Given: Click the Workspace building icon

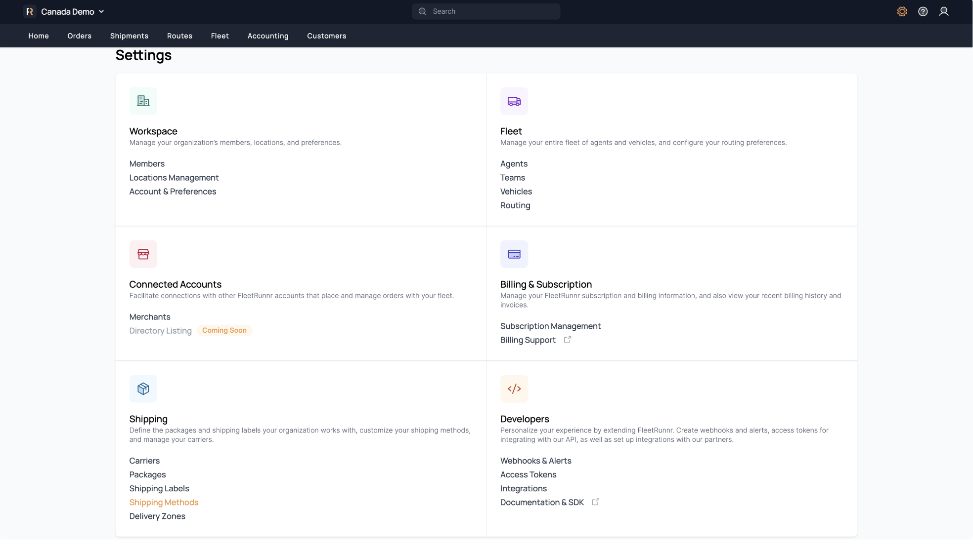Looking at the screenshot, I should point(143,101).
